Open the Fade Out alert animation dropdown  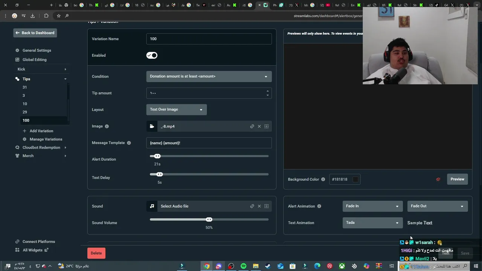438,206
